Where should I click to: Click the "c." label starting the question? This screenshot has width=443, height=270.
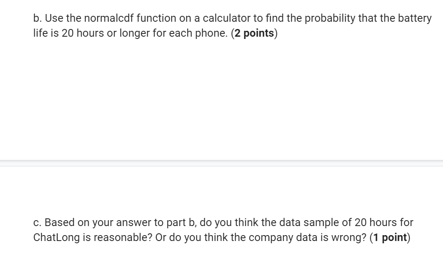38,222
